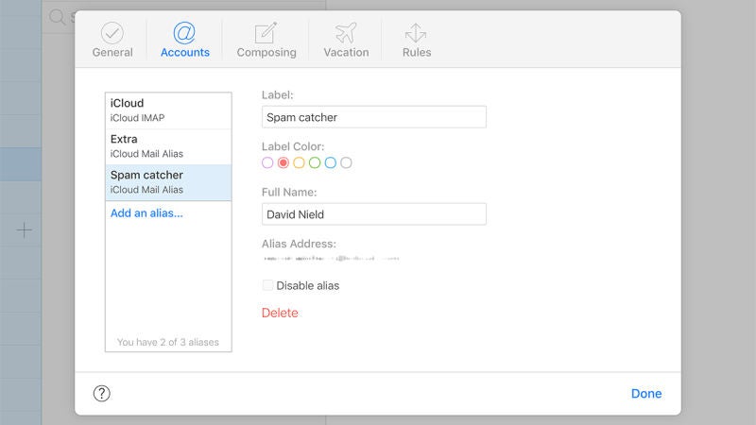Click the Full Name input field
Screen dimensions: 756x425
tap(373, 214)
